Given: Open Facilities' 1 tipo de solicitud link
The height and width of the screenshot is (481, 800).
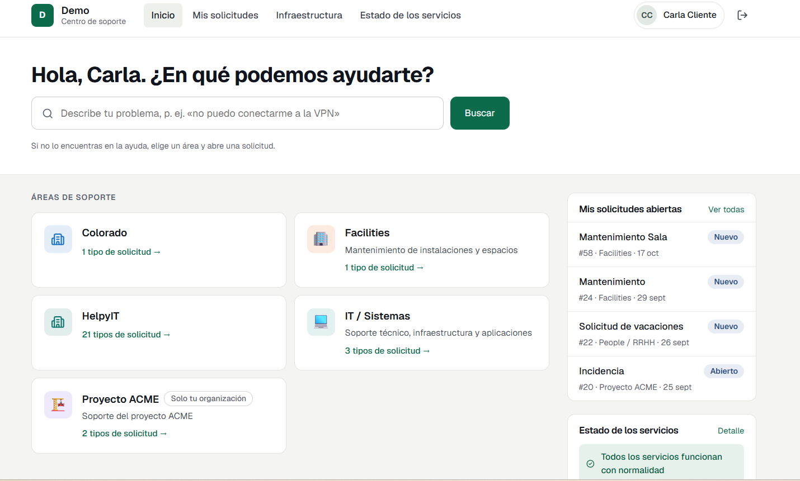Looking at the screenshot, I should pos(384,268).
